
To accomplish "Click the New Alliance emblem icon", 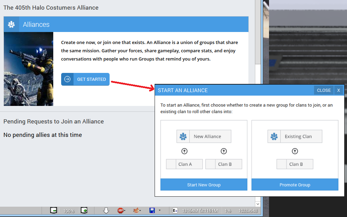I will [x=183, y=137].
